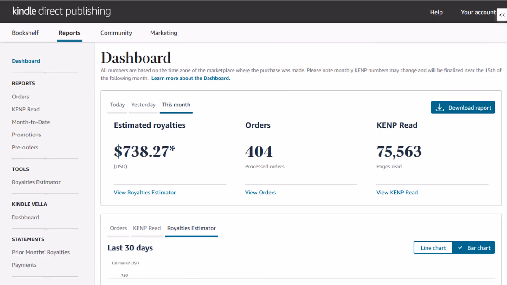Select the Bar chart view
The height and width of the screenshot is (285, 507).
tap(474, 248)
